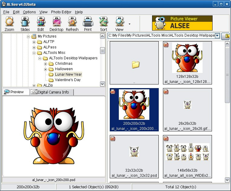Click '1 Selected Object(s) (892KB)' status
The image size is (231, 191).
click(x=94, y=187)
